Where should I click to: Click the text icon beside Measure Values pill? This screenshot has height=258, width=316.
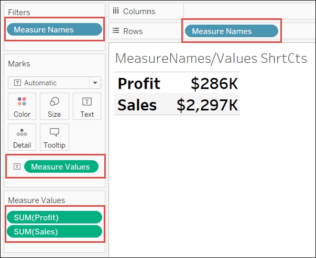pyautogui.click(x=17, y=166)
